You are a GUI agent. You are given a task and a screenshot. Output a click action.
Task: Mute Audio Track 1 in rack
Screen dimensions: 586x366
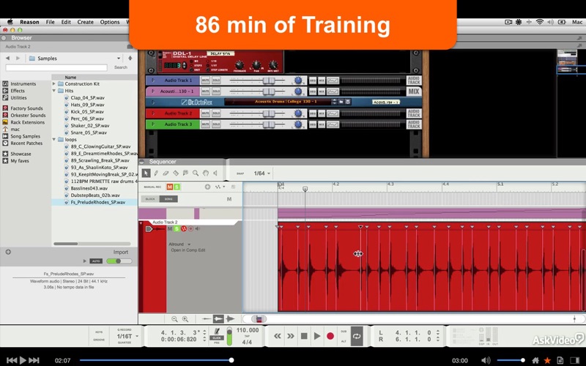(x=206, y=81)
